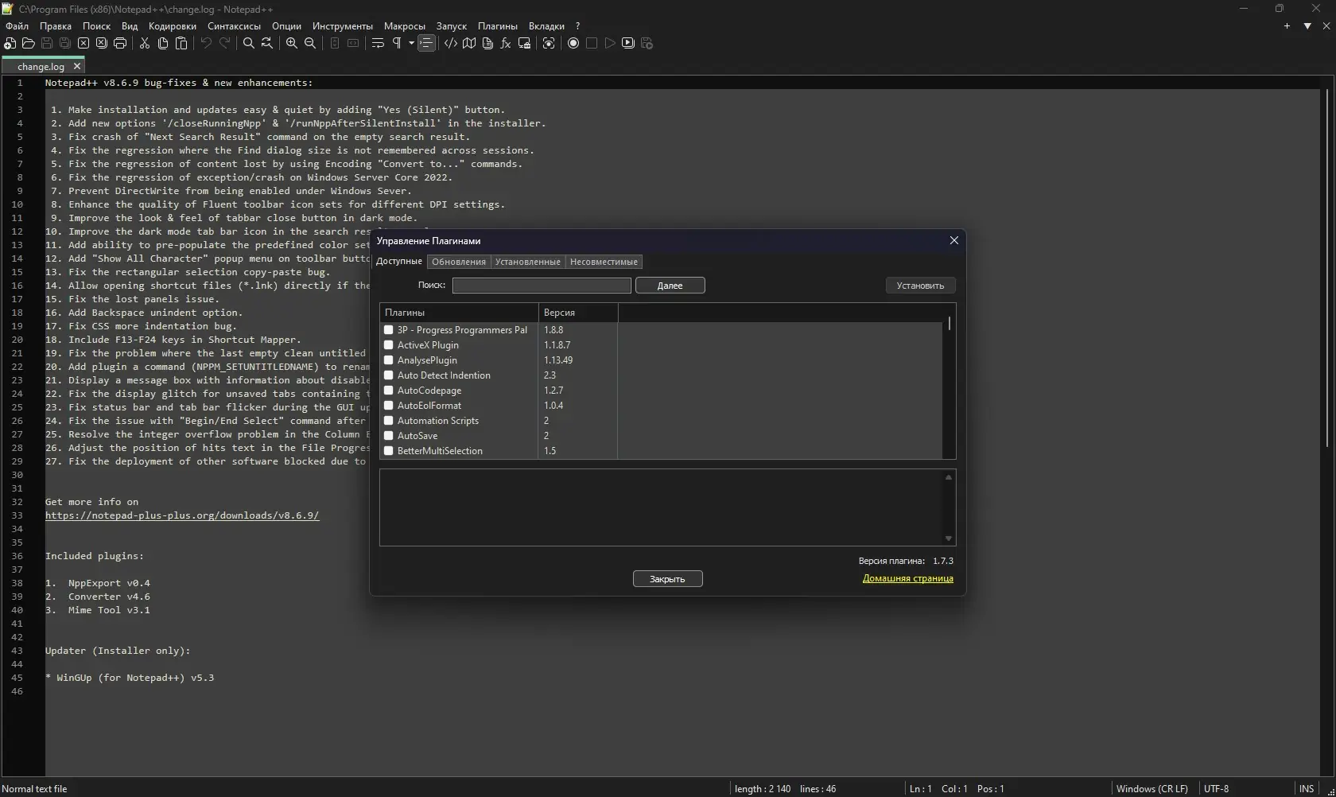This screenshot has height=797, width=1336.
Task: Check the ActiveX Plugin checkbox
Action: pos(389,345)
